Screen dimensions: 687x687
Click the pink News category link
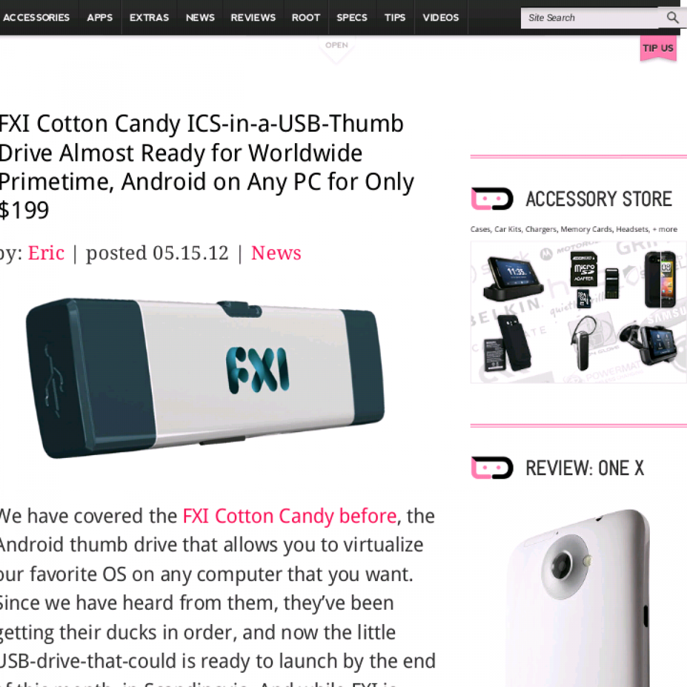click(276, 253)
